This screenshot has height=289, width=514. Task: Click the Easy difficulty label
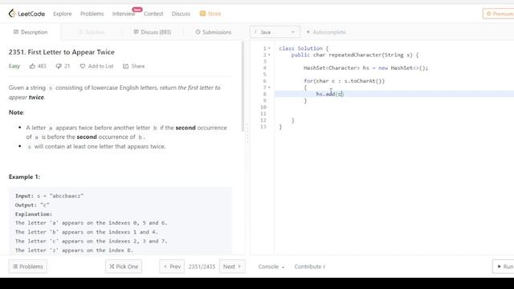tap(14, 66)
